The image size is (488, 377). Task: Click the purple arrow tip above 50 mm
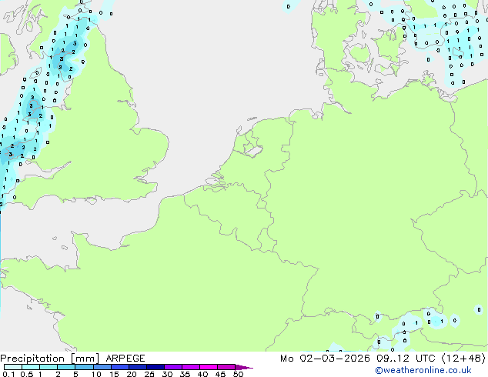[244, 367]
